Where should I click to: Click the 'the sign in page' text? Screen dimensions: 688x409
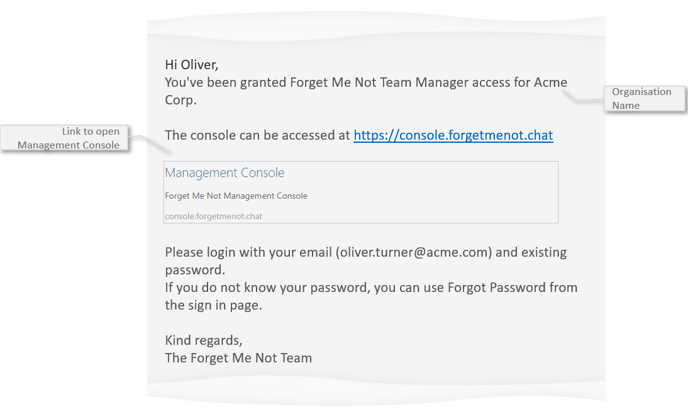tap(213, 305)
